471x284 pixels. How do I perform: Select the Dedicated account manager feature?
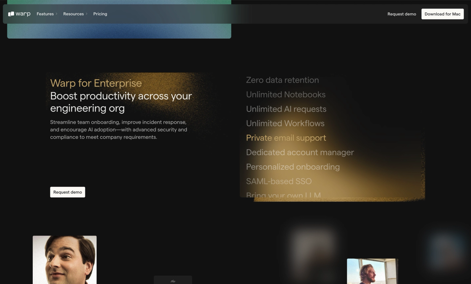[x=300, y=152]
